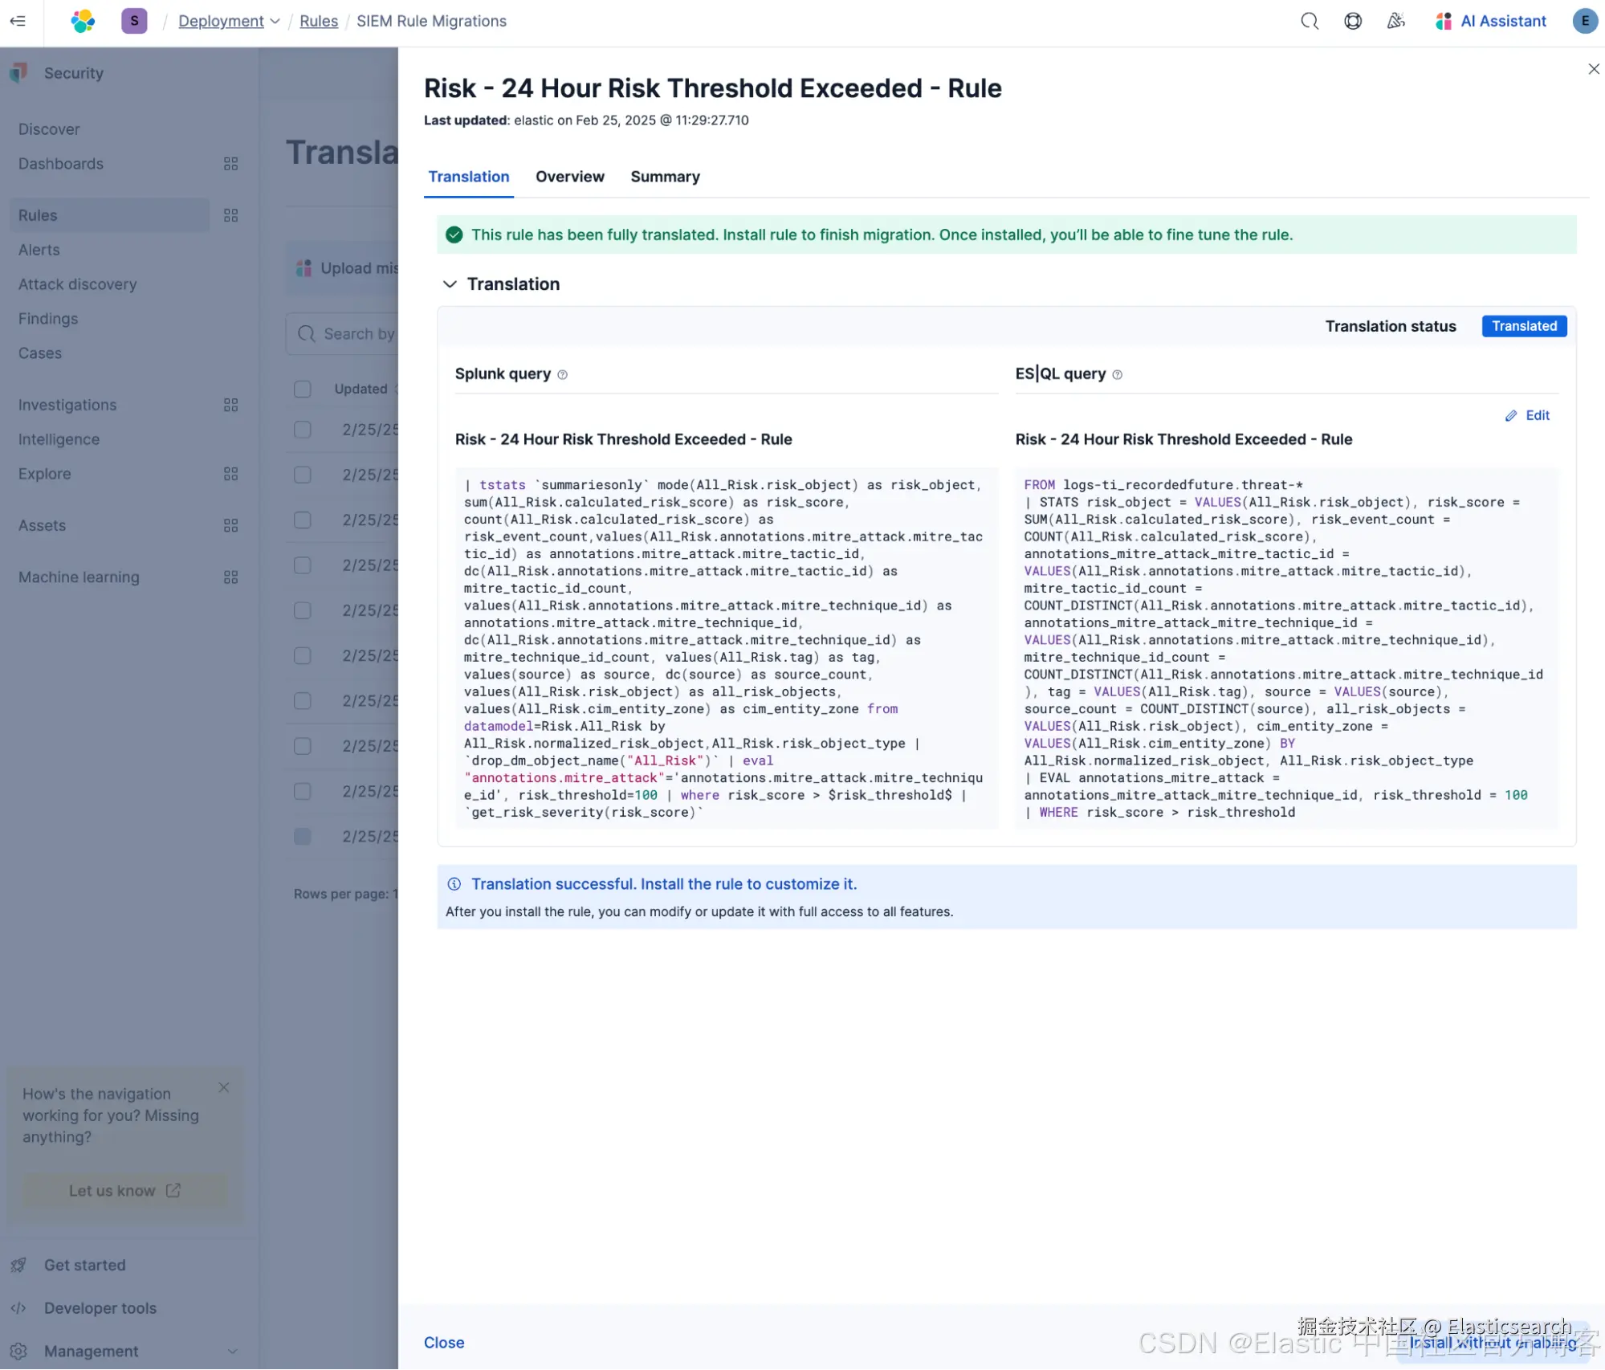Click info icon beside Splunk query
The image size is (1605, 1370).
coord(562,374)
